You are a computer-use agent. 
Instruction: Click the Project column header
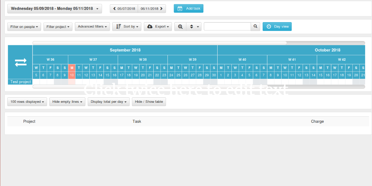(x=29, y=121)
